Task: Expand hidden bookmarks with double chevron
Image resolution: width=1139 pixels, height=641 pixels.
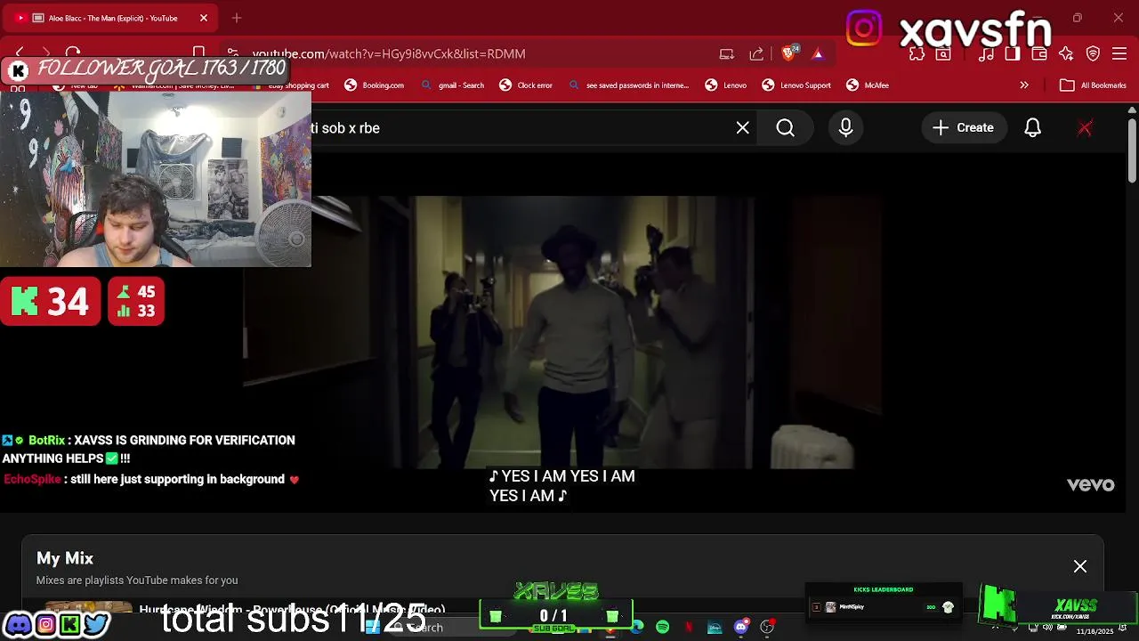Action: [x=1024, y=85]
